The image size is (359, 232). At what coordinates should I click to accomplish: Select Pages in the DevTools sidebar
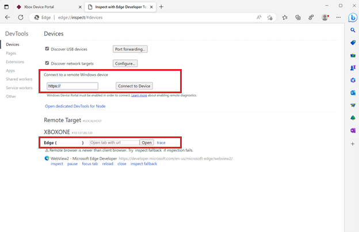[11, 53]
